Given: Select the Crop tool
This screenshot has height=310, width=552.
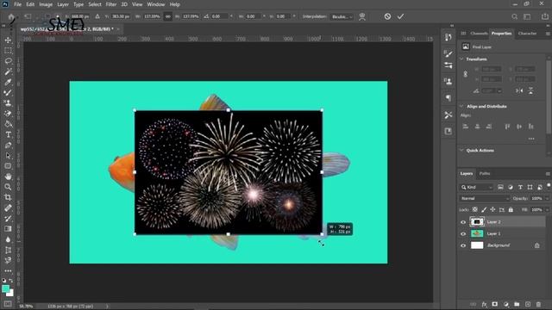Looking at the screenshot, I should point(8,197).
